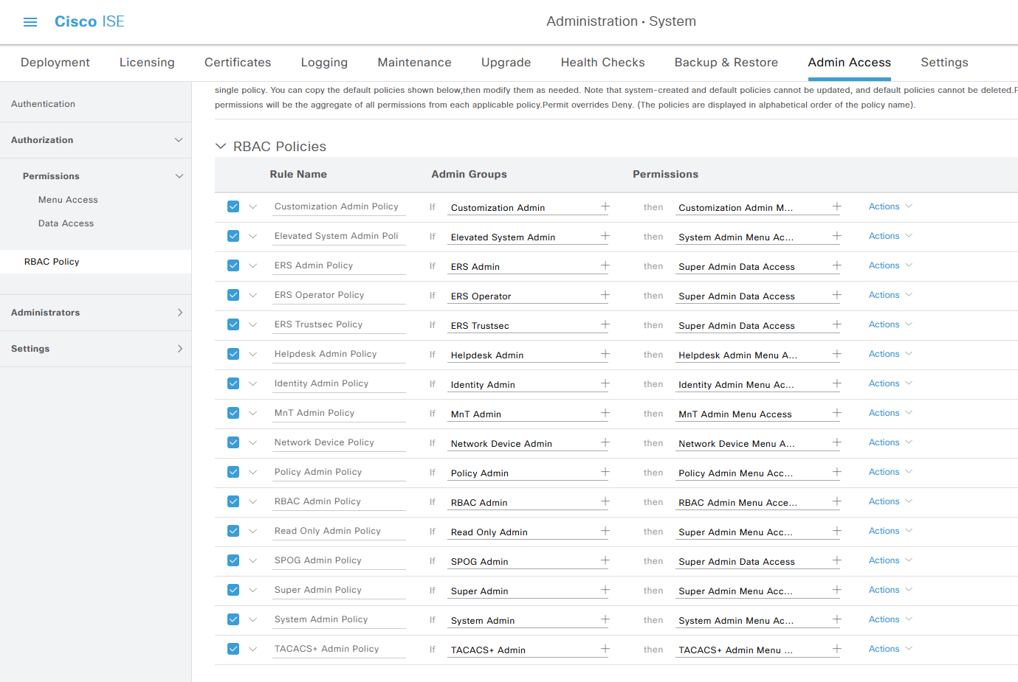Screen dimensions: 1018x682
Task: Toggle the RBAC Admin Policy checkbox
Action: (233, 501)
